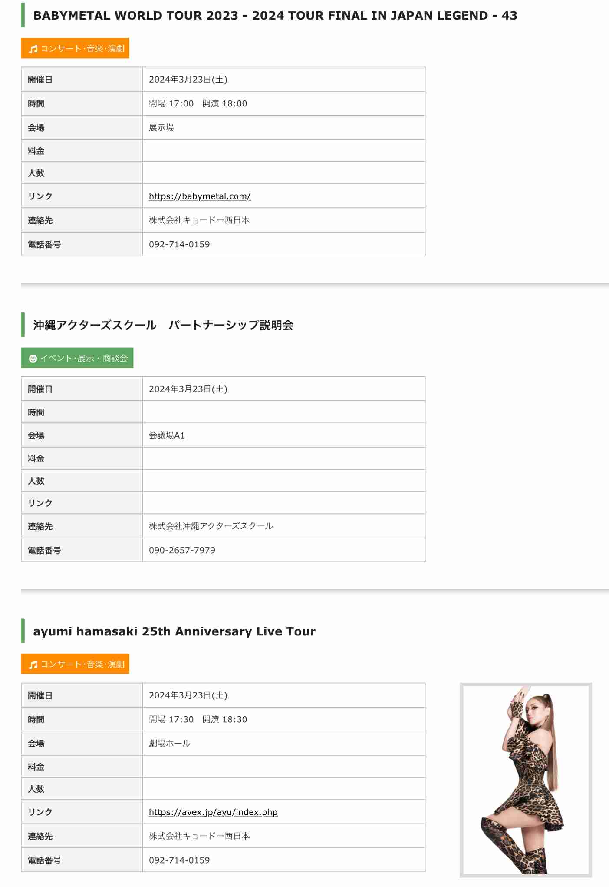
Task: Click BABYMETAL's contact phone number 092-714-0159
Action: [x=179, y=244]
